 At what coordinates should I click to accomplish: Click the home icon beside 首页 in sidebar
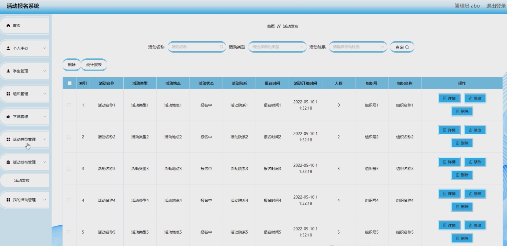tap(9, 26)
